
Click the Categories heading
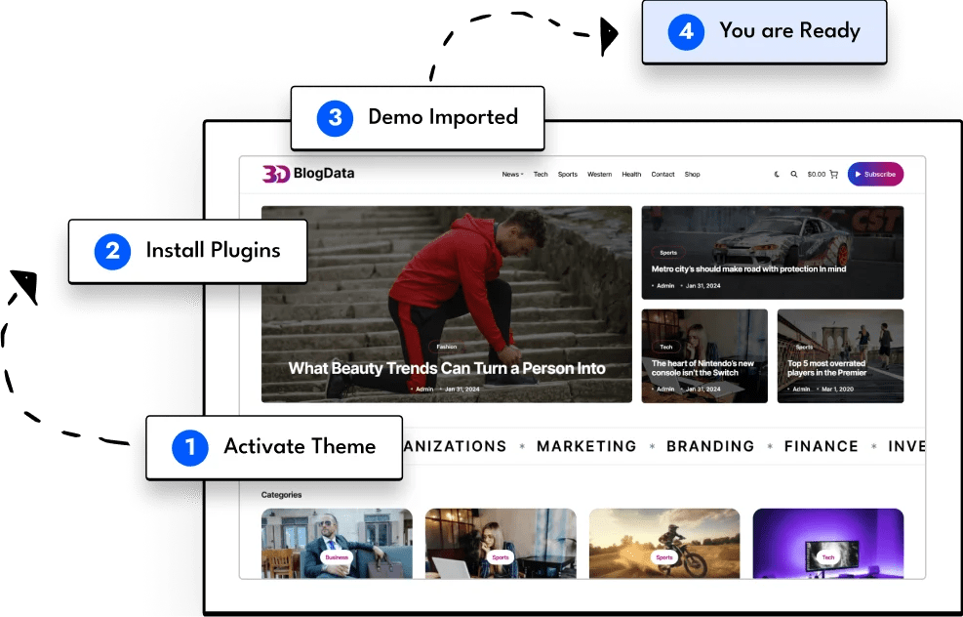pos(281,495)
